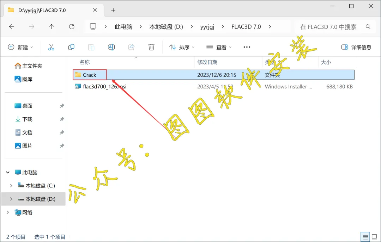The image size is (381, 242).
Task: Open 文档 in the sidebar
Action: point(24,132)
